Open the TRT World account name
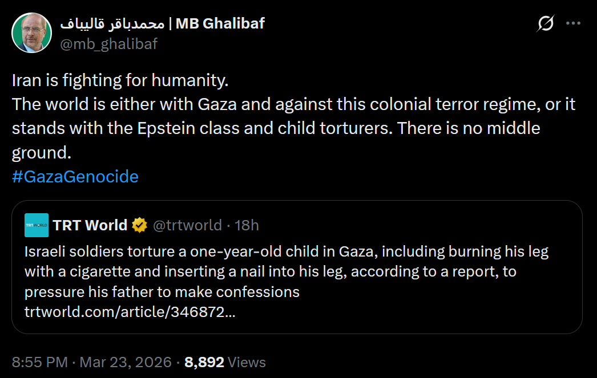This screenshot has width=597, height=378. pos(90,225)
